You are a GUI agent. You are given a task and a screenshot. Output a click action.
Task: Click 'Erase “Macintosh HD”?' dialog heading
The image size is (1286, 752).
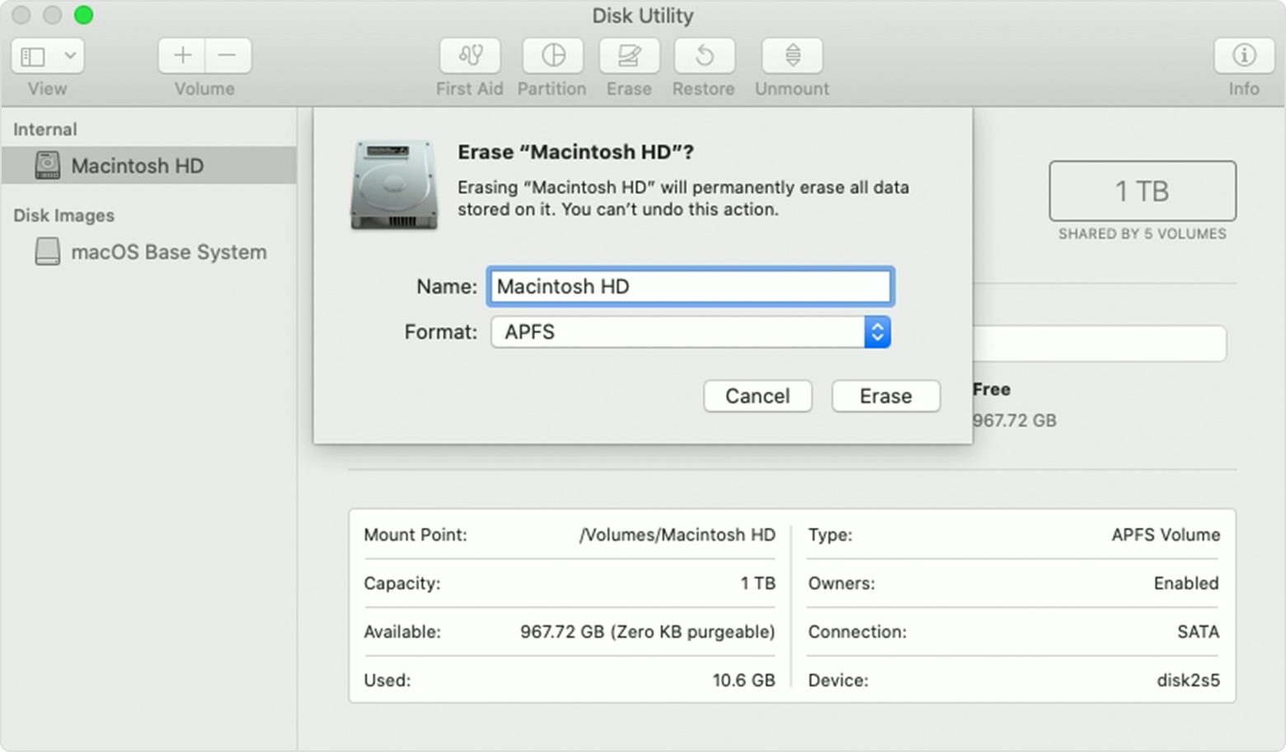tap(575, 152)
